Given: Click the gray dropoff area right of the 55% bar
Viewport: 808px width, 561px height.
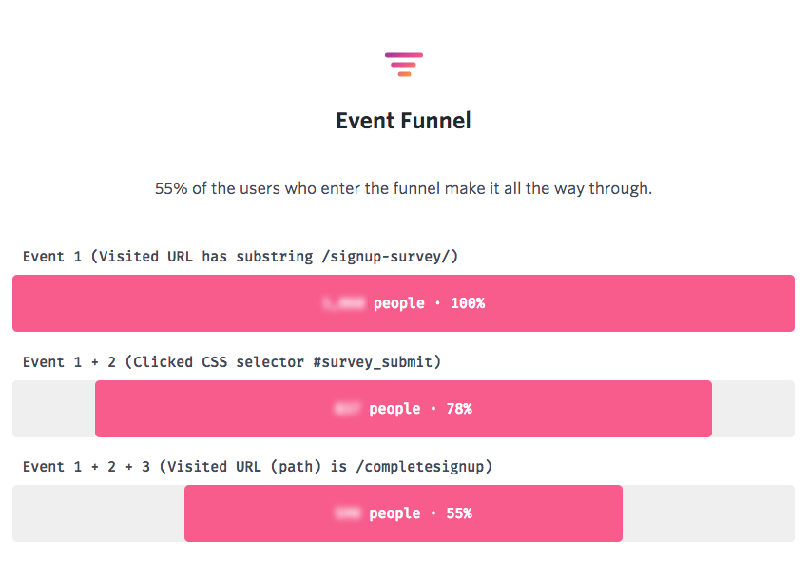Looking at the screenshot, I should click(708, 513).
